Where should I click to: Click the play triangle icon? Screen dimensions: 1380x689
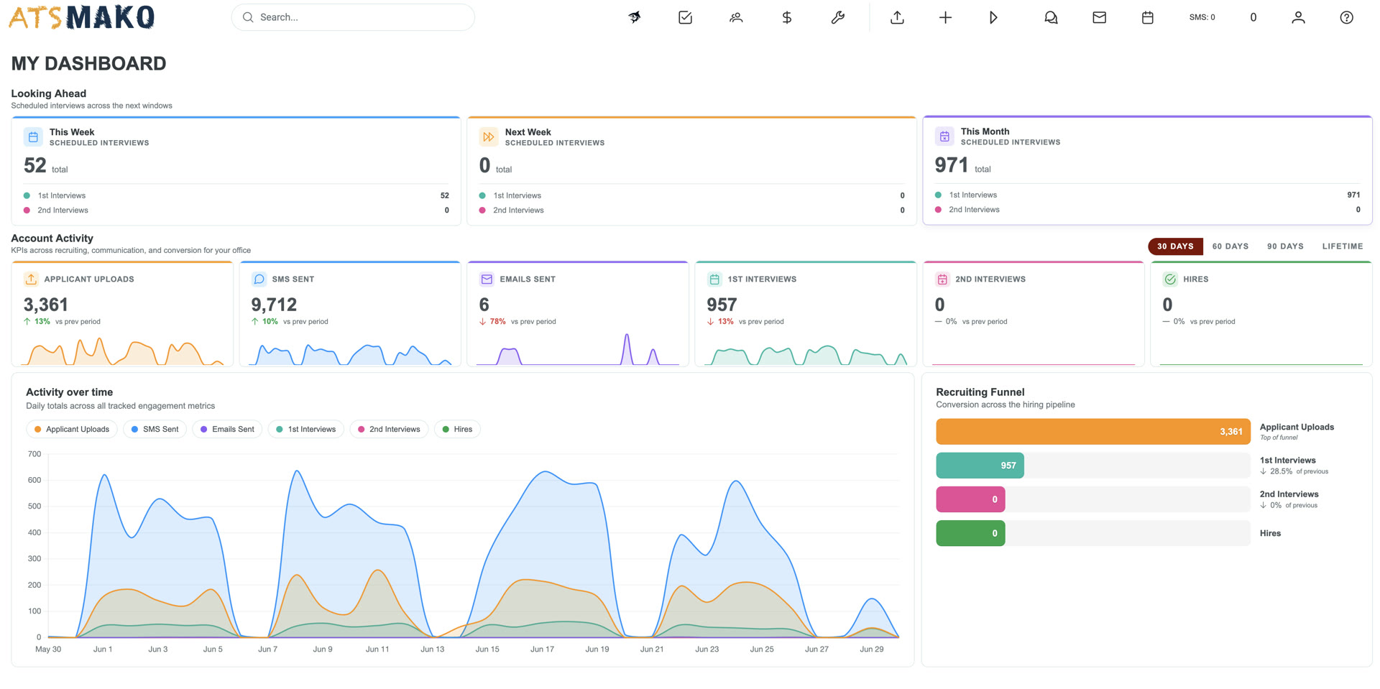993,17
